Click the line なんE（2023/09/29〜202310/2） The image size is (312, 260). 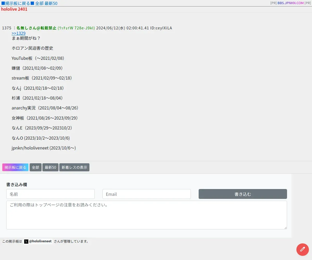pos(42,128)
